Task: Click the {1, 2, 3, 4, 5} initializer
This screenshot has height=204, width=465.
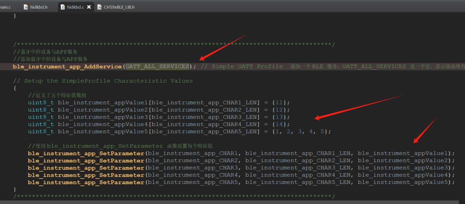Action: pyautogui.click(x=300, y=132)
